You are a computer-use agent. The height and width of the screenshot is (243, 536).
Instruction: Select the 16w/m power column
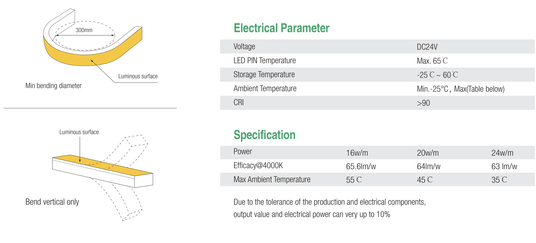[357, 153]
